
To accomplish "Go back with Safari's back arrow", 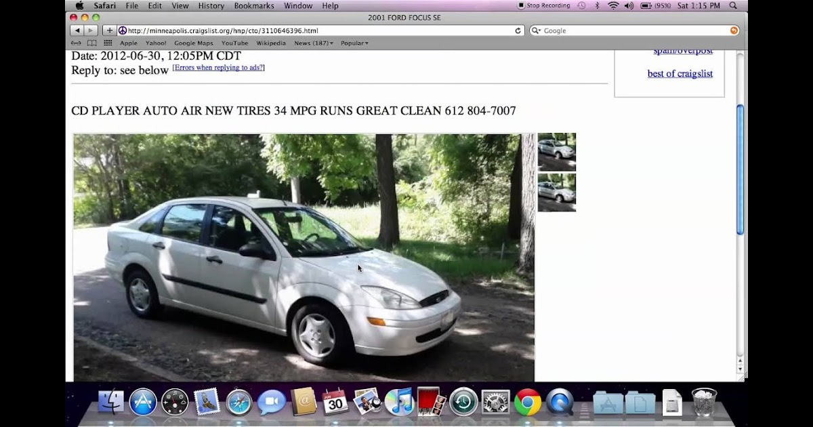I will (77, 30).
